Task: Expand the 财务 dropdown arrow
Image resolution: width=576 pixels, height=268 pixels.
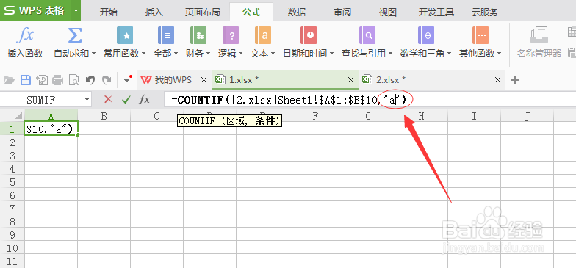Action: coord(208,54)
